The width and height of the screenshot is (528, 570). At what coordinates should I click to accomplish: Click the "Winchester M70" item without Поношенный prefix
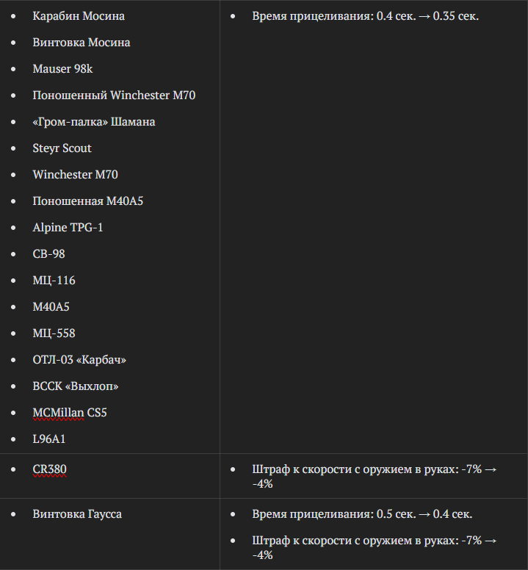coord(75,175)
